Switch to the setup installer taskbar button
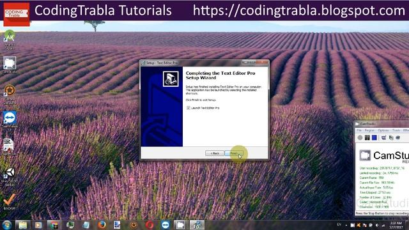409x230 pixels. pos(197,225)
